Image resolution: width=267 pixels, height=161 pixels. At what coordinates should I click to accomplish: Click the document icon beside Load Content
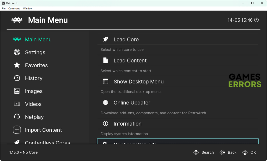click(x=106, y=60)
